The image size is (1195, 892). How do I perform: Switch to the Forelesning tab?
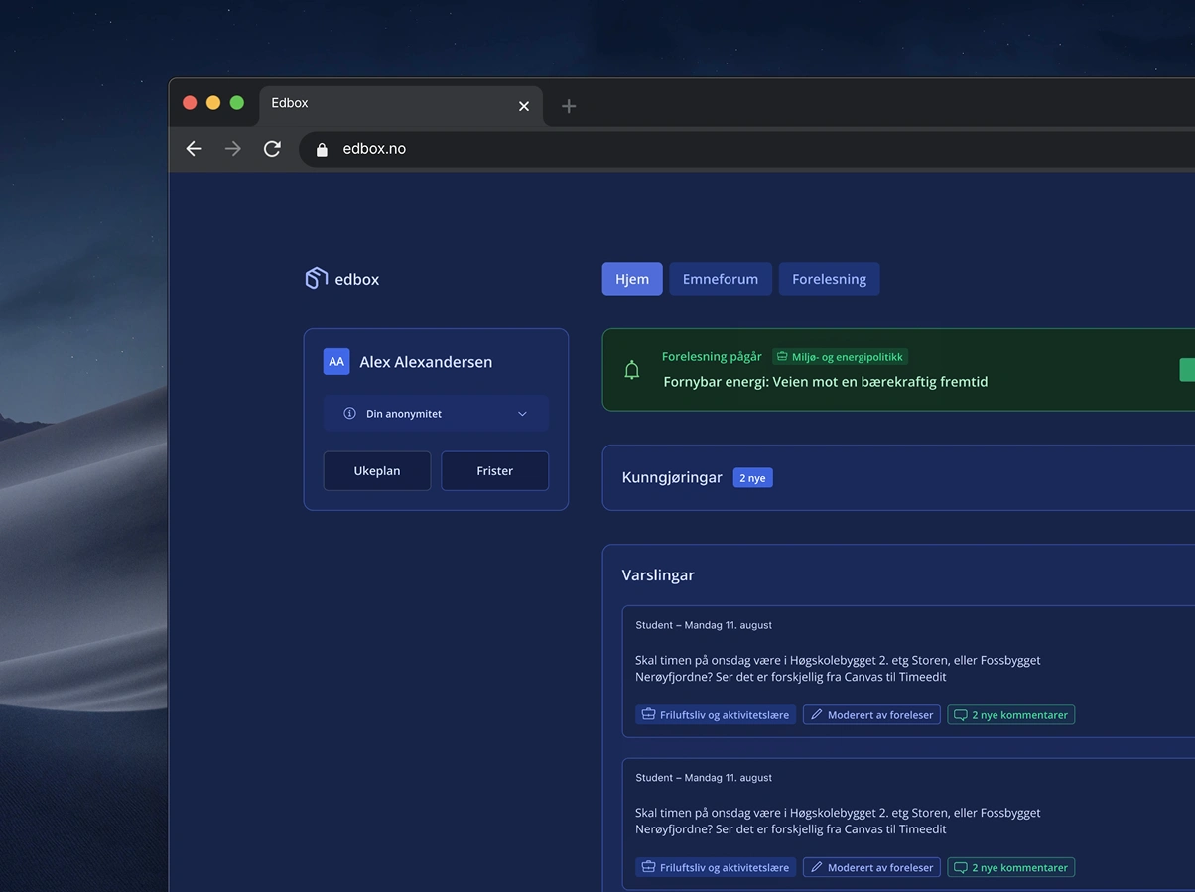829,279
